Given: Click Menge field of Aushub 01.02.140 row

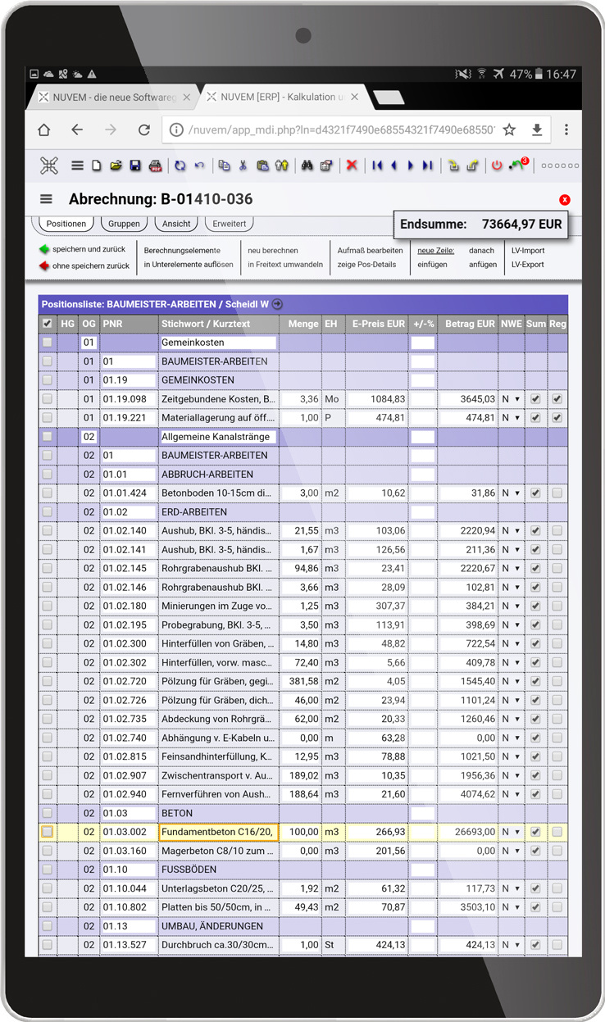Looking at the screenshot, I should [300, 531].
